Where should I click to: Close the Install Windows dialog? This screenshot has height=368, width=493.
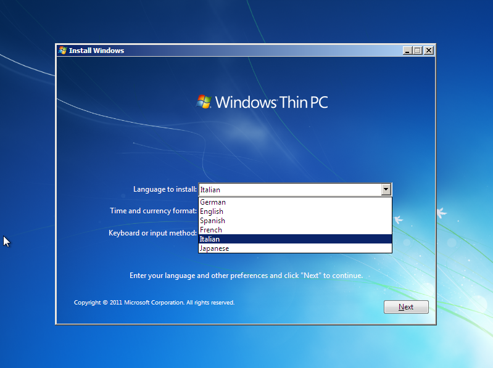point(429,51)
